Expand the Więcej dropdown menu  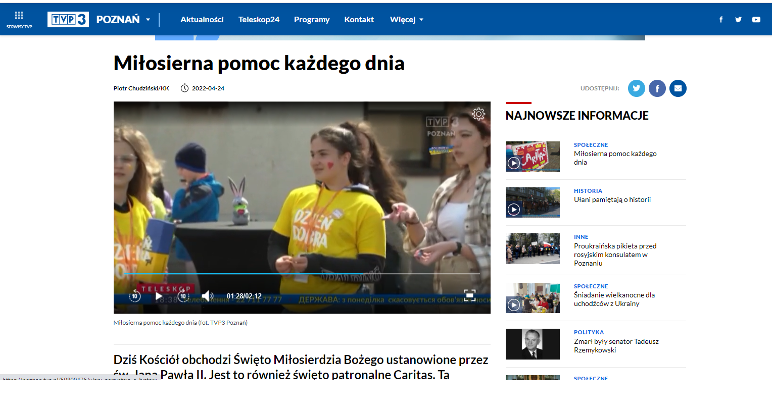click(x=407, y=19)
